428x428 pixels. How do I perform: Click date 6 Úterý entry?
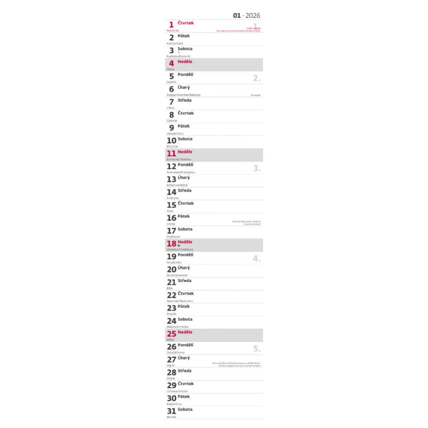214,90
